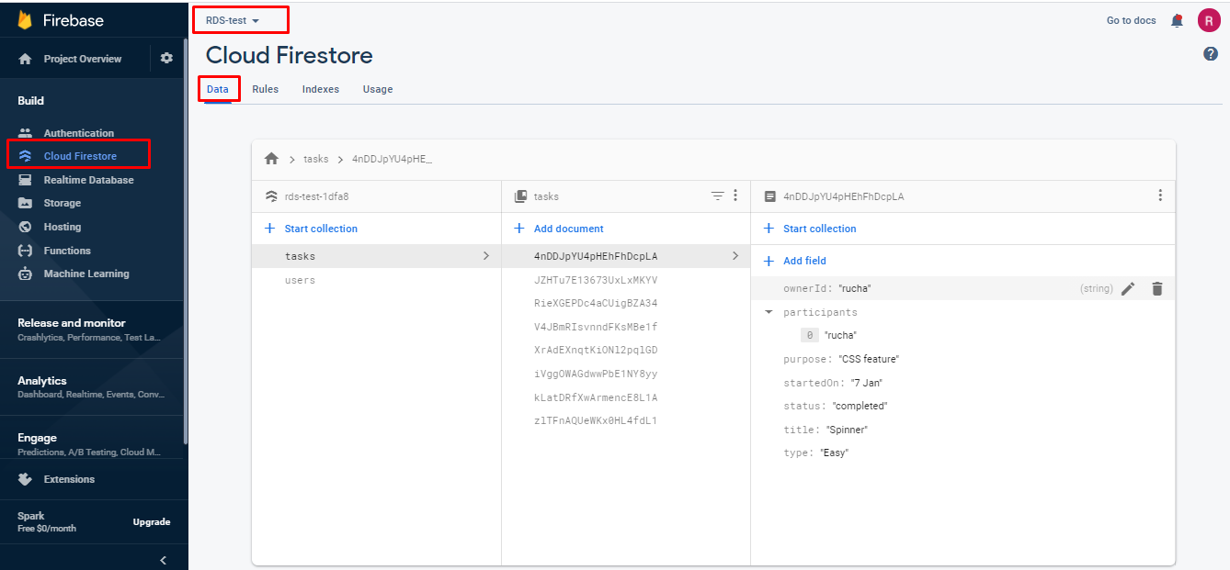Image resolution: width=1230 pixels, height=570 pixels.
Task: Open filter icon in tasks column
Action: [x=718, y=196]
